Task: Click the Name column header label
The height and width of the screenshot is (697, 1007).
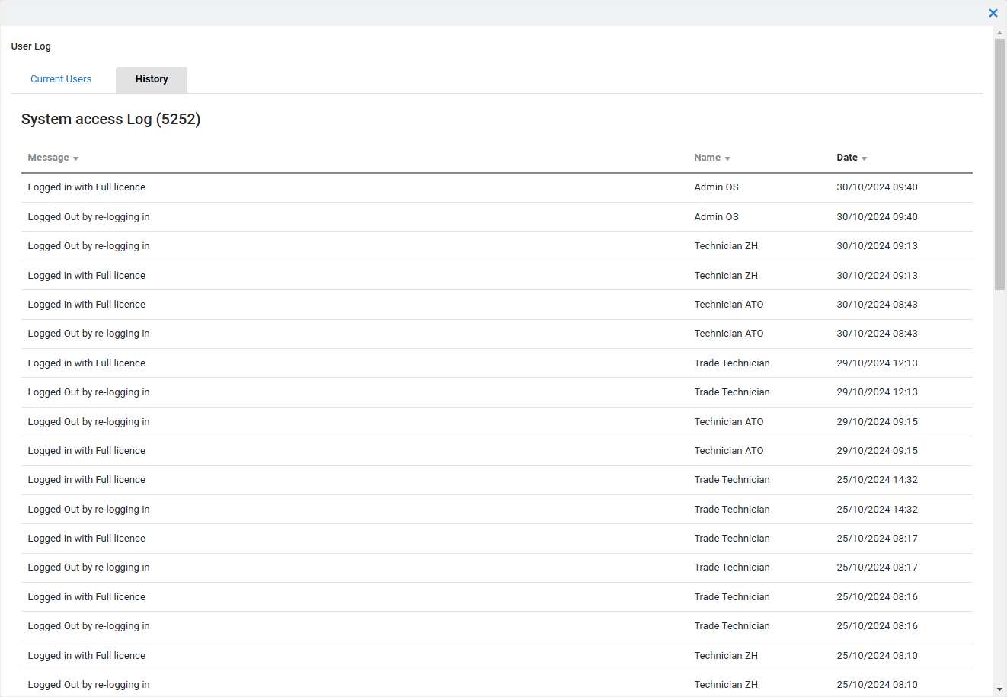Action: point(707,158)
